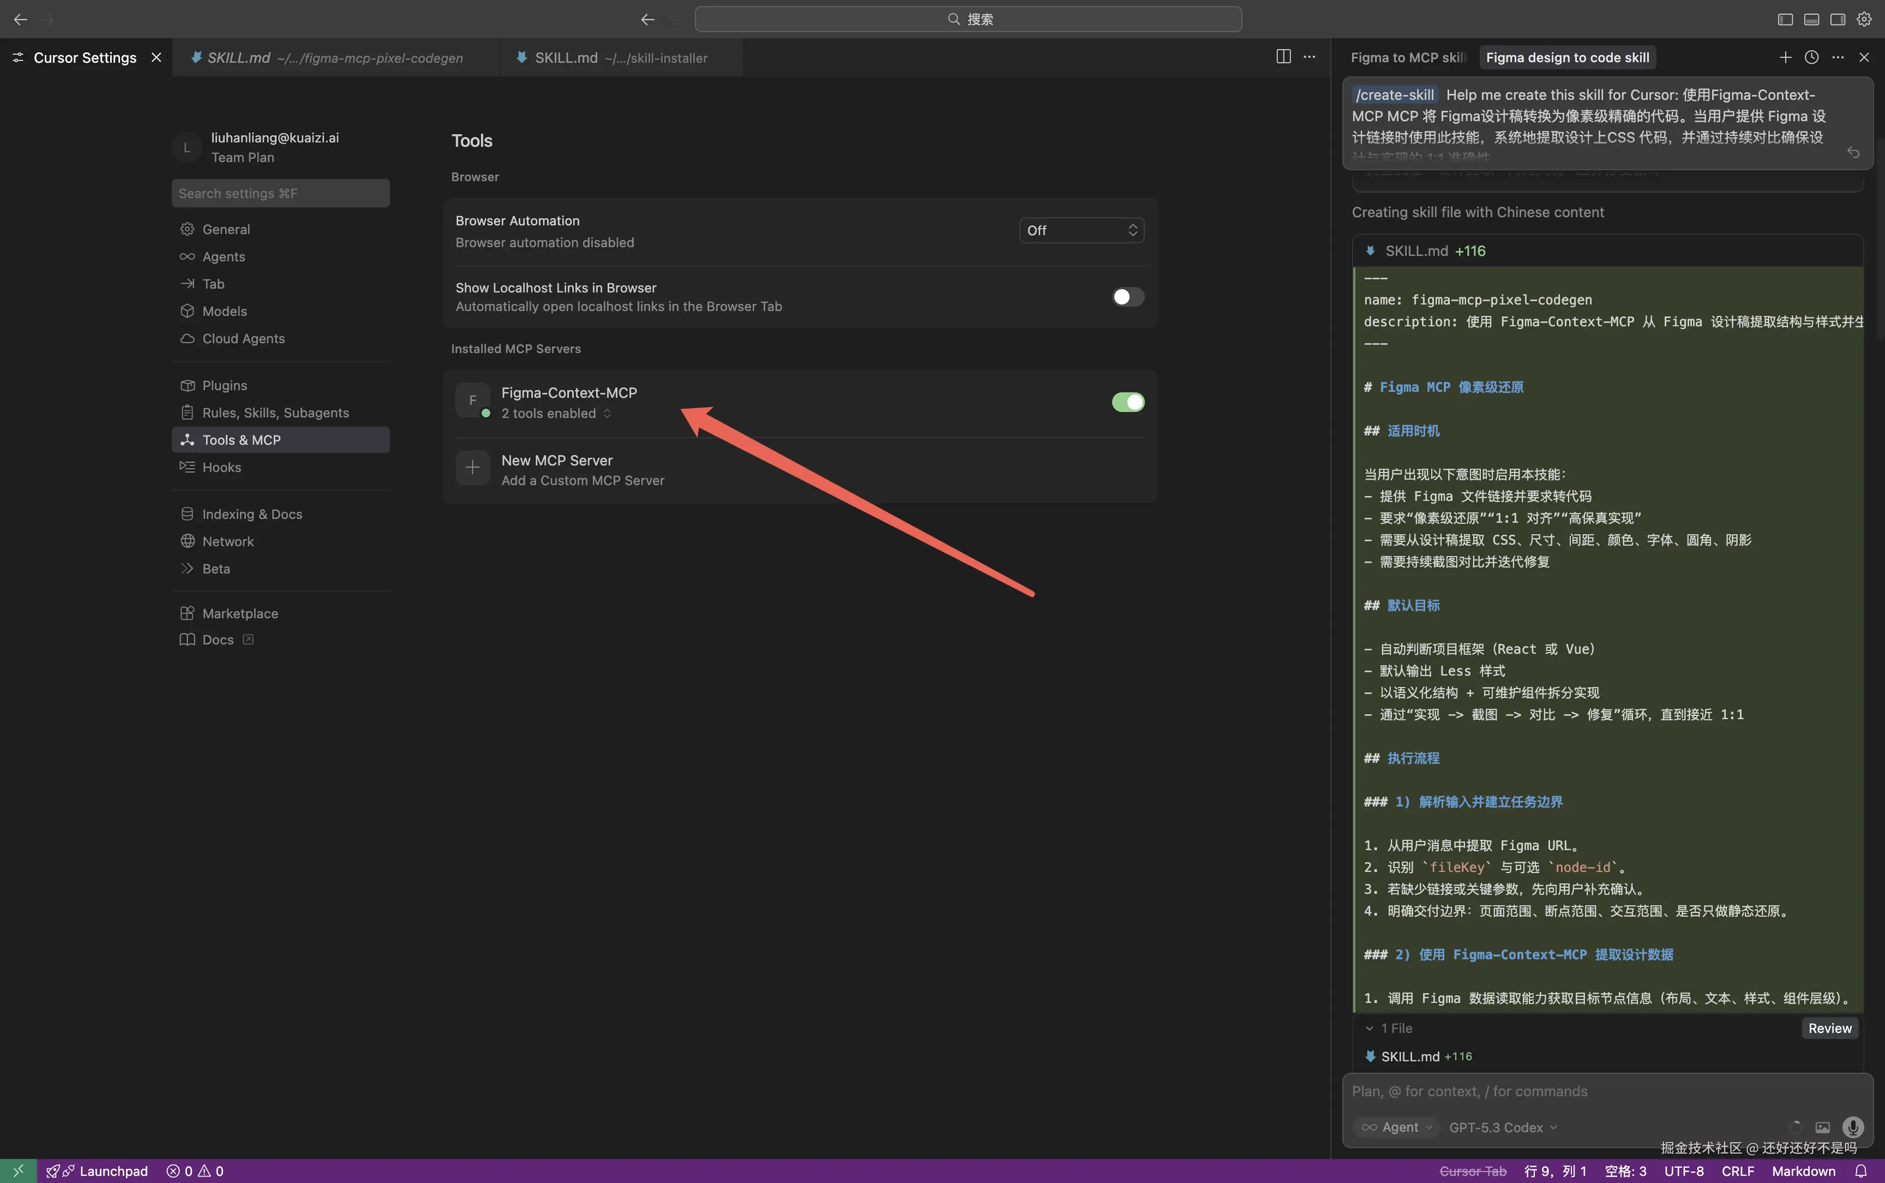Open chat history clock icon

pos(1811,57)
